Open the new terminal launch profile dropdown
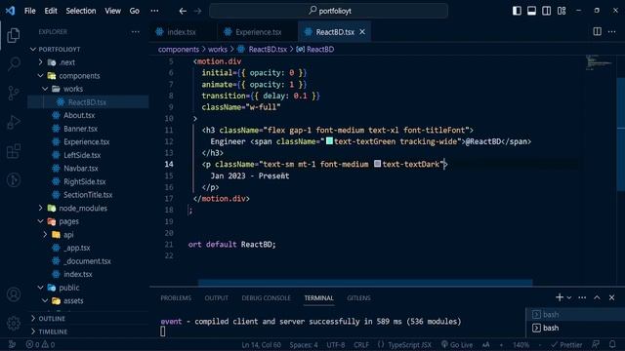The width and height of the screenshot is (625, 351). coord(569,297)
